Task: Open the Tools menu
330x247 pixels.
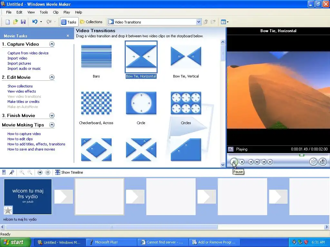Action: [44, 12]
